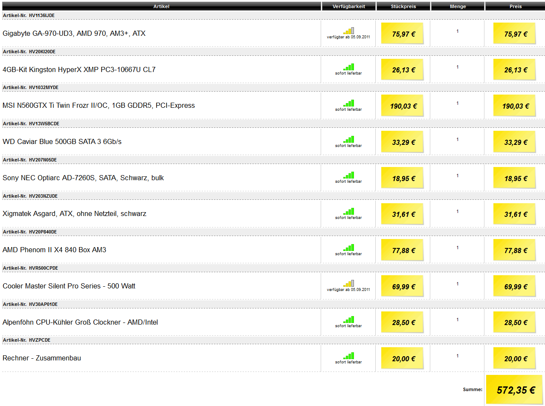Image resolution: width=545 pixels, height=406 pixels.
Task: Click article number HV30AP01DE
Action: click(43, 304)
